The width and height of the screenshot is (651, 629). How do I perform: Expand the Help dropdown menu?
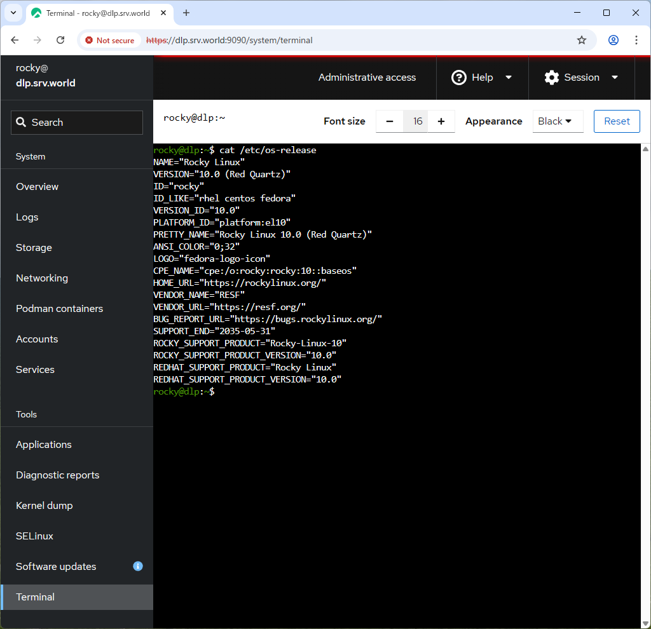508,78
